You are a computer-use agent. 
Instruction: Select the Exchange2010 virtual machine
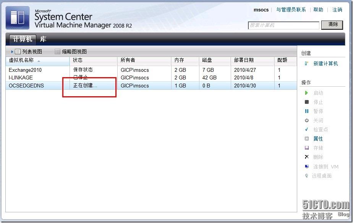point(25,70)
